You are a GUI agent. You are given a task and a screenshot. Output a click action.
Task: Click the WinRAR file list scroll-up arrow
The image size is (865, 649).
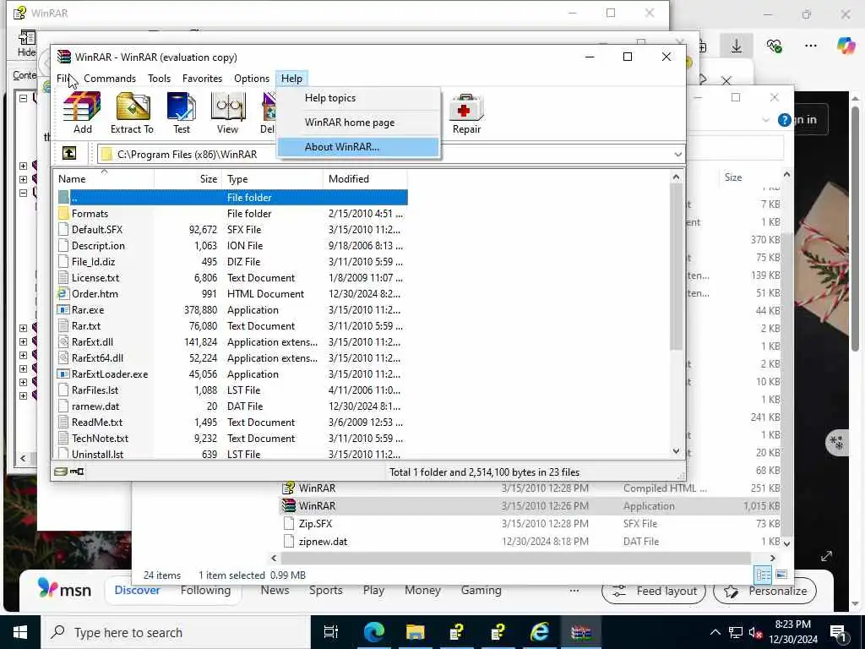click(x=677, y=177)
